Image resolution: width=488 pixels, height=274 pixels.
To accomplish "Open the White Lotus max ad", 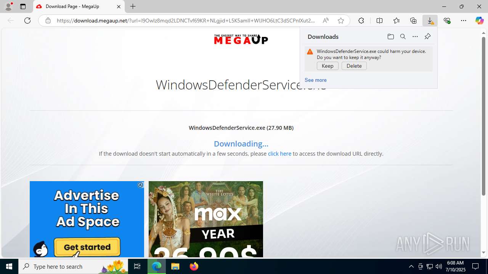I will pyautogui.click(x=206, y=219).
